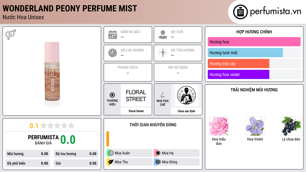
Task: Click the spring flower icon next to Mùa Xuân
Action: [x=111, y=153]
